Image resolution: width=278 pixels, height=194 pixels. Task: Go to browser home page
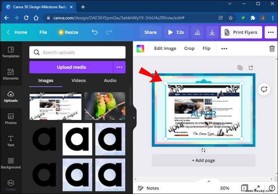coord(36,18)
